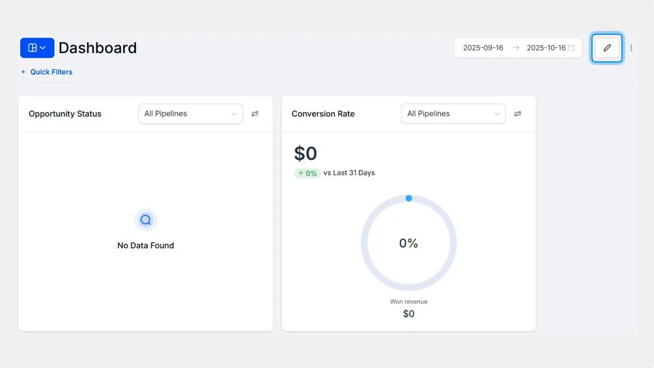Open Conversion Rate widget filter settings icon

(518, 114)
